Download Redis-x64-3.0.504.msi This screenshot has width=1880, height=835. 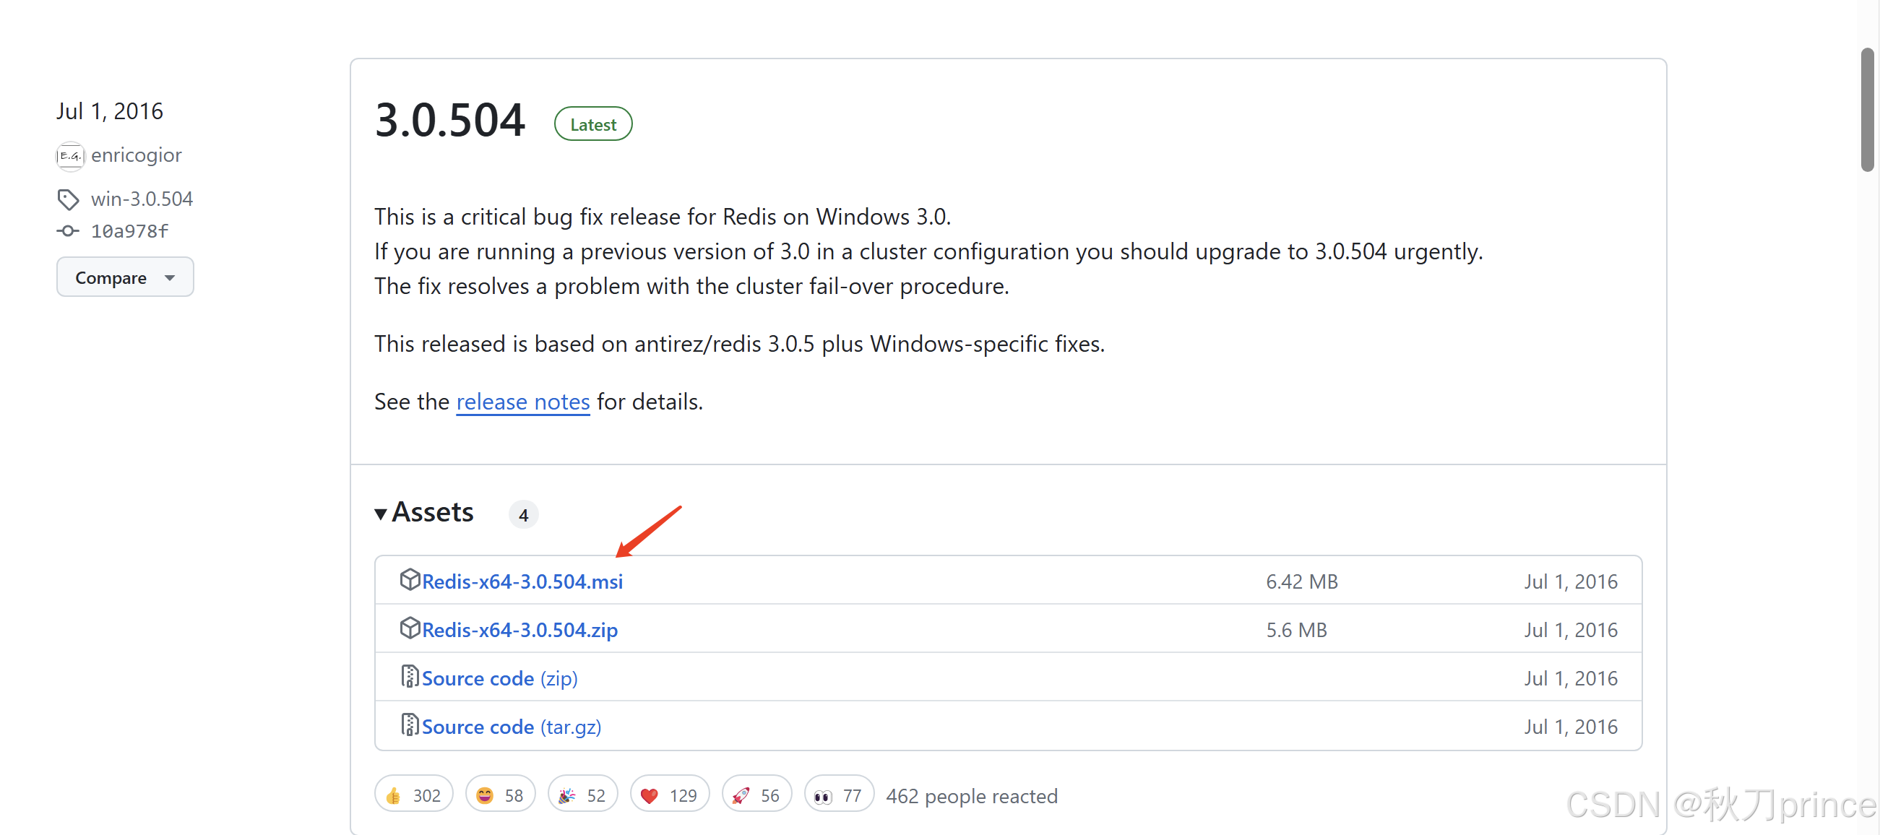pyautogui.click(x=522, y=581)
